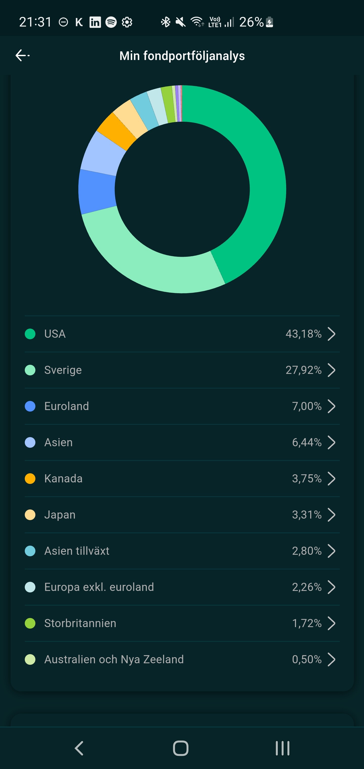Tap the Spotify status bar icon
364x769 pixels.
click(x=111, y=22)
